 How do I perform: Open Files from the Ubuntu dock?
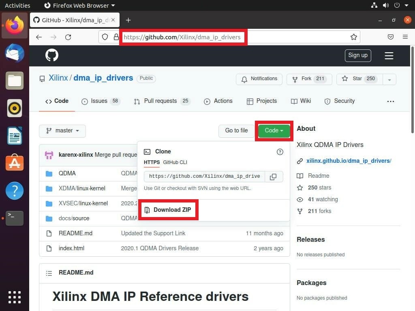[x=15, y=81]
